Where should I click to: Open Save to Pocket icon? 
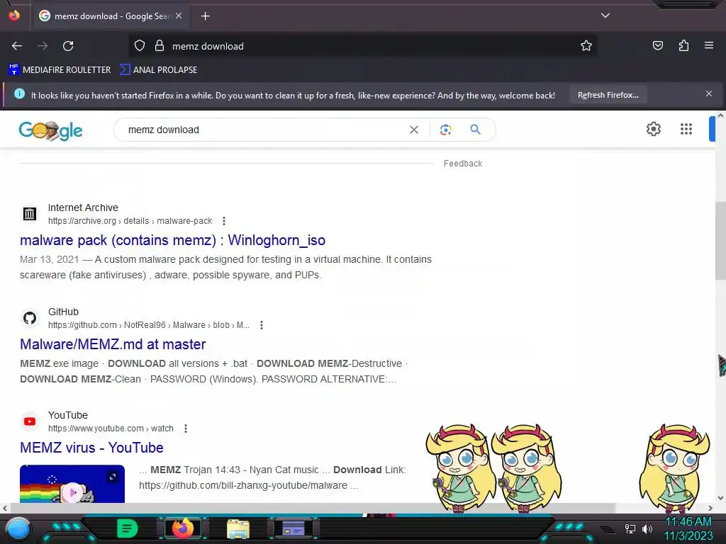658,45
